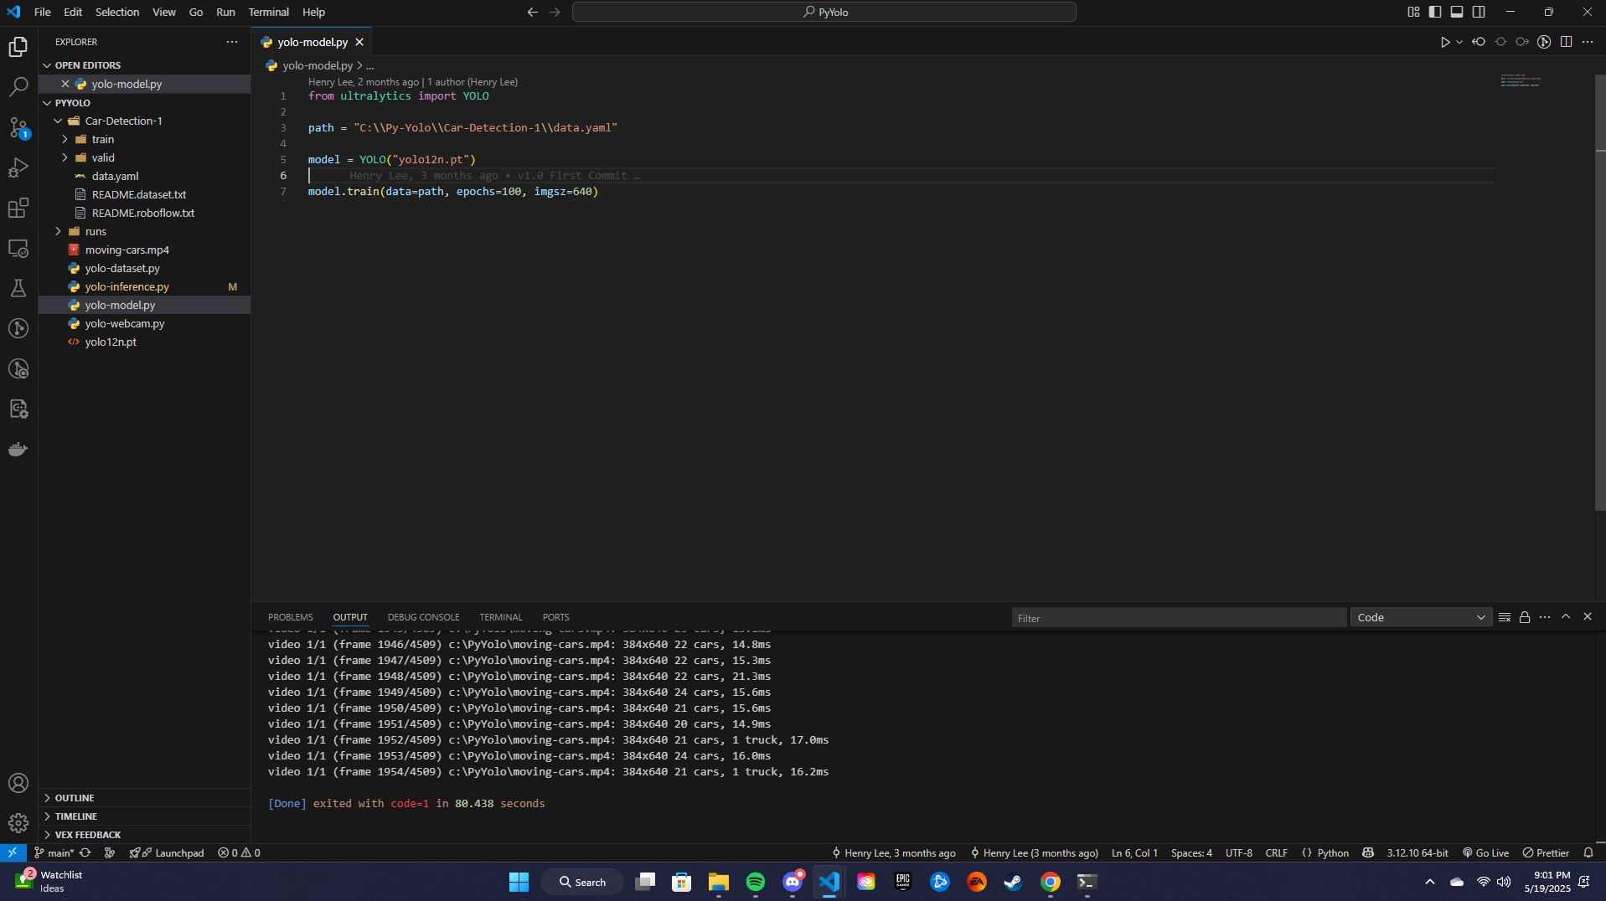Screen dimensions: 1606x901
Task: Close the bottom panel
Action: (x=1588, y=617)
